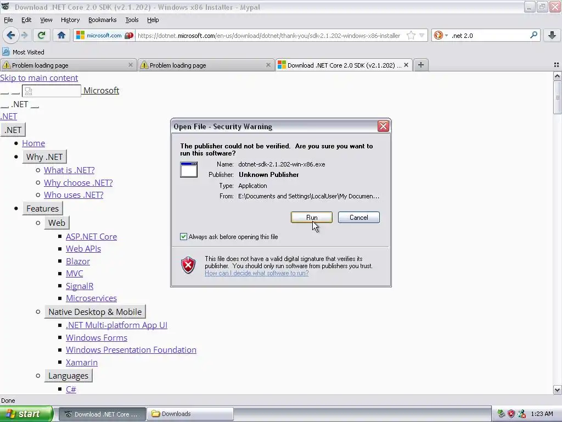Go to the browser Home page
The height and width of the screenshot is (422, 562).
61,35
